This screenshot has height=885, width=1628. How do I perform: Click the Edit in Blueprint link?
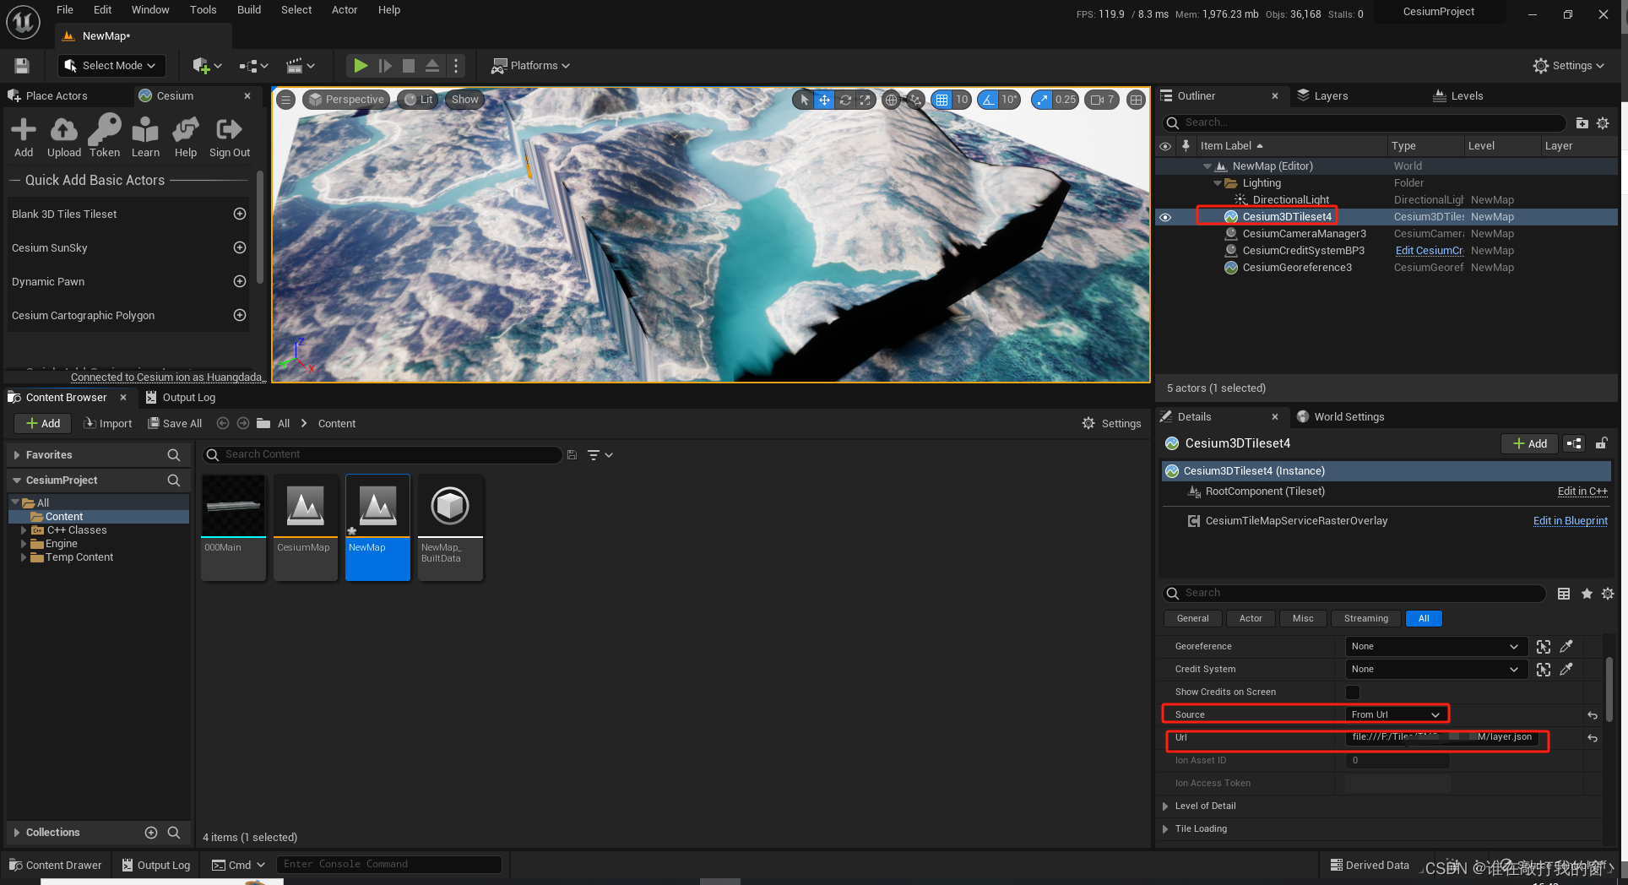tap(1570, 520)
